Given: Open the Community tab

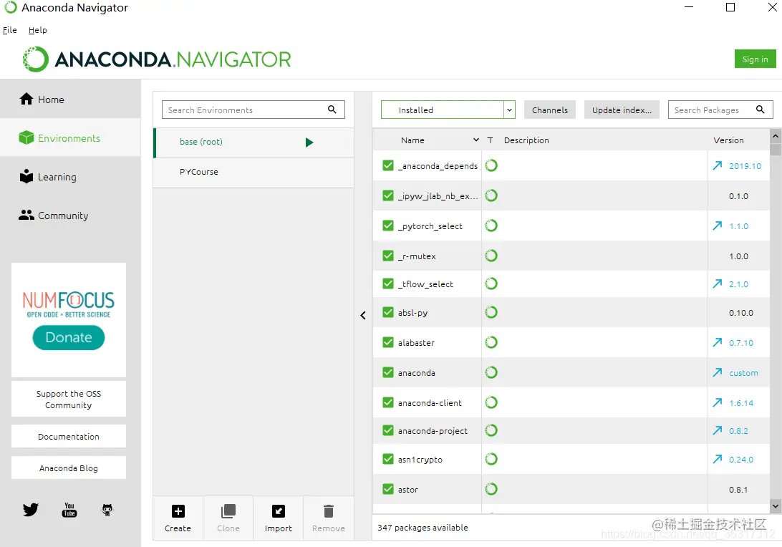Looking at the screenshot, I should (70, 216).
